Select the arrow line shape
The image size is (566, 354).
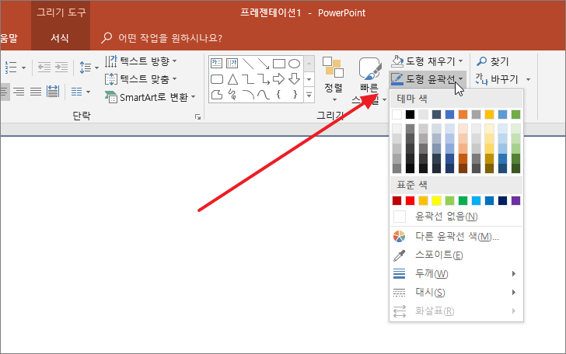point(263,64)
